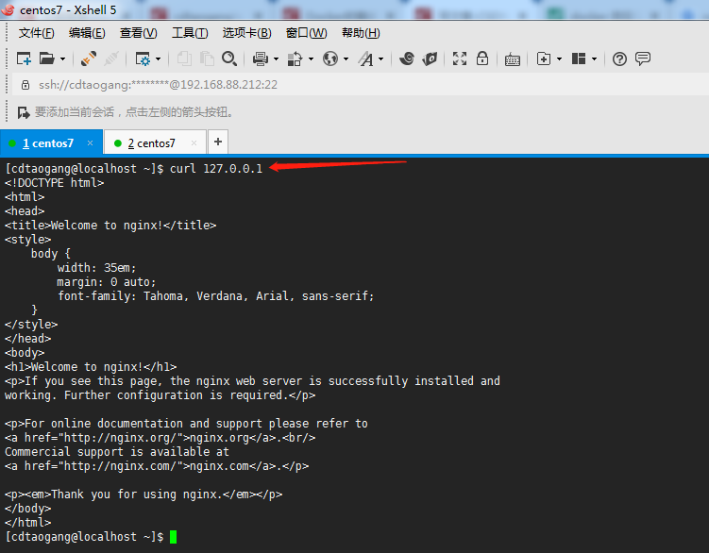709x553 pixels.
Task: Click the chat feedback bubble icon
Action: (643, 59)
